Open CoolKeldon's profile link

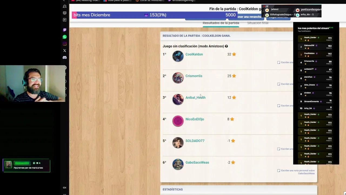click(194, 54)
